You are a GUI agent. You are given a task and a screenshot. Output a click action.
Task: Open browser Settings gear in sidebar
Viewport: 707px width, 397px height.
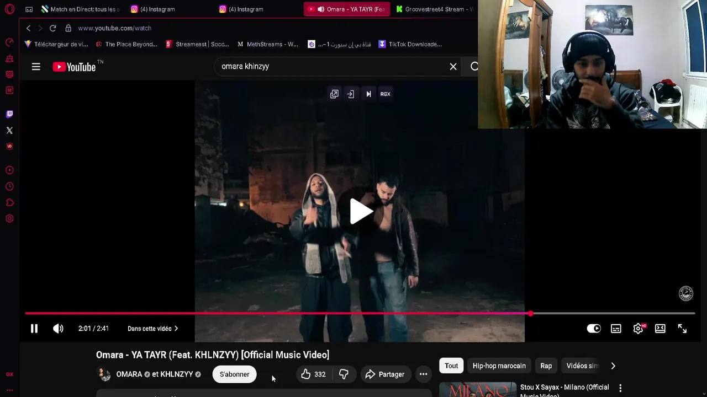point(9,218)
